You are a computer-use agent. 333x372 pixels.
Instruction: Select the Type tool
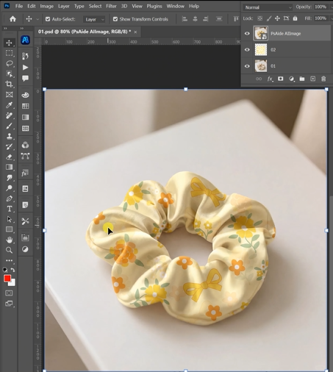[x=10, y=209]
